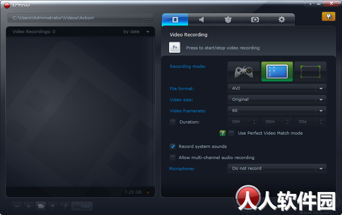
Task: Click the key license icon button
Action: 329,17
